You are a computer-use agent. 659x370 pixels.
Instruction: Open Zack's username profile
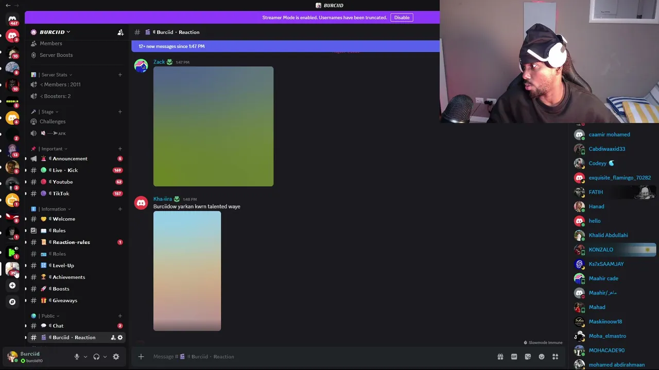(159, 62)
